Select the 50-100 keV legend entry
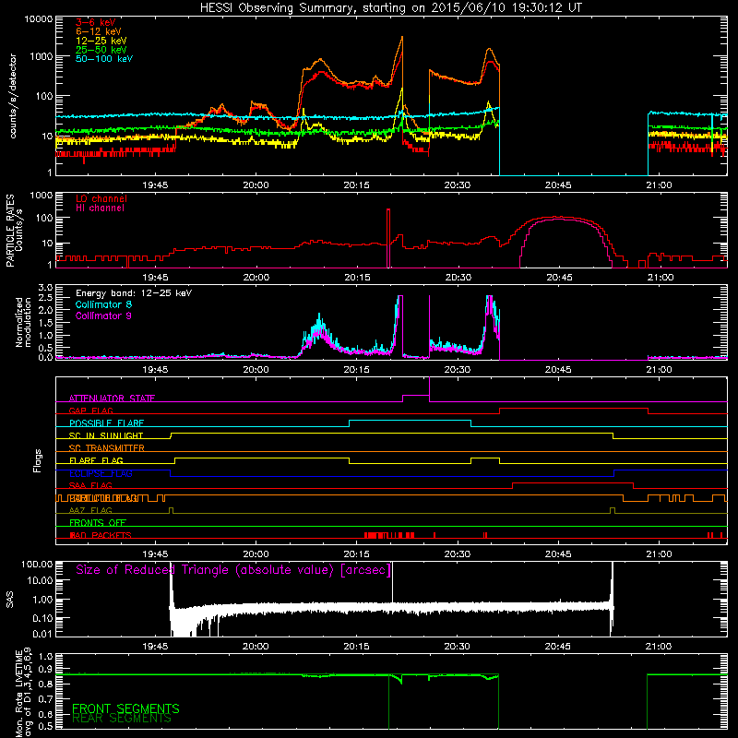Screen dimensions: 738x738 (103, 58)
